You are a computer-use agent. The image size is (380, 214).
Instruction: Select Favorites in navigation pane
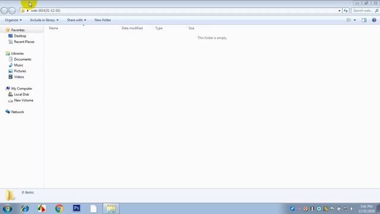click(x=18, y=30)
